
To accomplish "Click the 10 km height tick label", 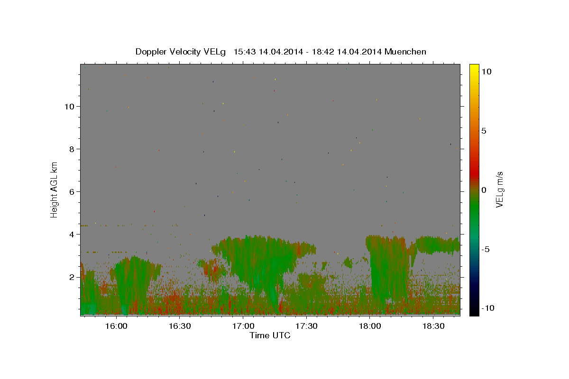I will pyautogui.click(x=70, y=106).
